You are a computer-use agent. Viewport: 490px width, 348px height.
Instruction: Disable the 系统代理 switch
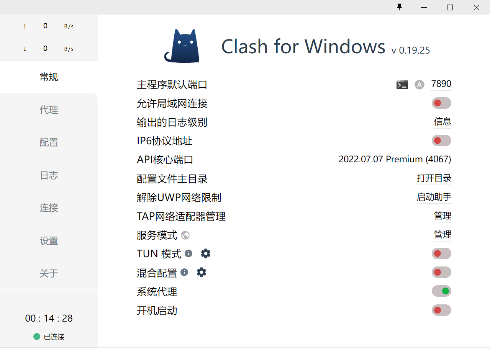[x=441, y=291]
